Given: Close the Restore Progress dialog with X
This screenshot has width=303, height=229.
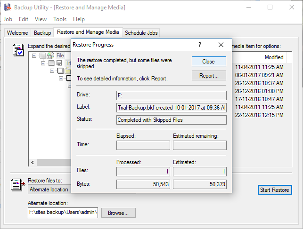Looking at the screenshot, I should [x=221, y=45].
